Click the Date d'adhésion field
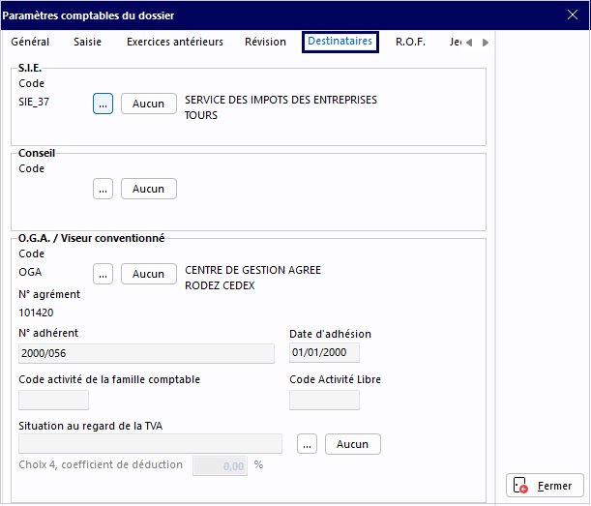 324,352
